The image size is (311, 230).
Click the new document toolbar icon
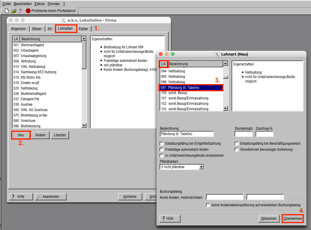[7, 11]
